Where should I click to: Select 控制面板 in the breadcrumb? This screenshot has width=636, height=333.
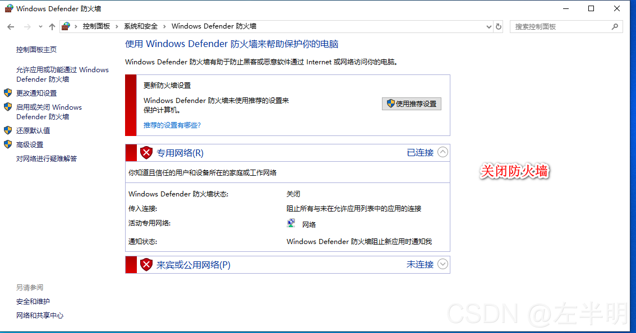96,26
